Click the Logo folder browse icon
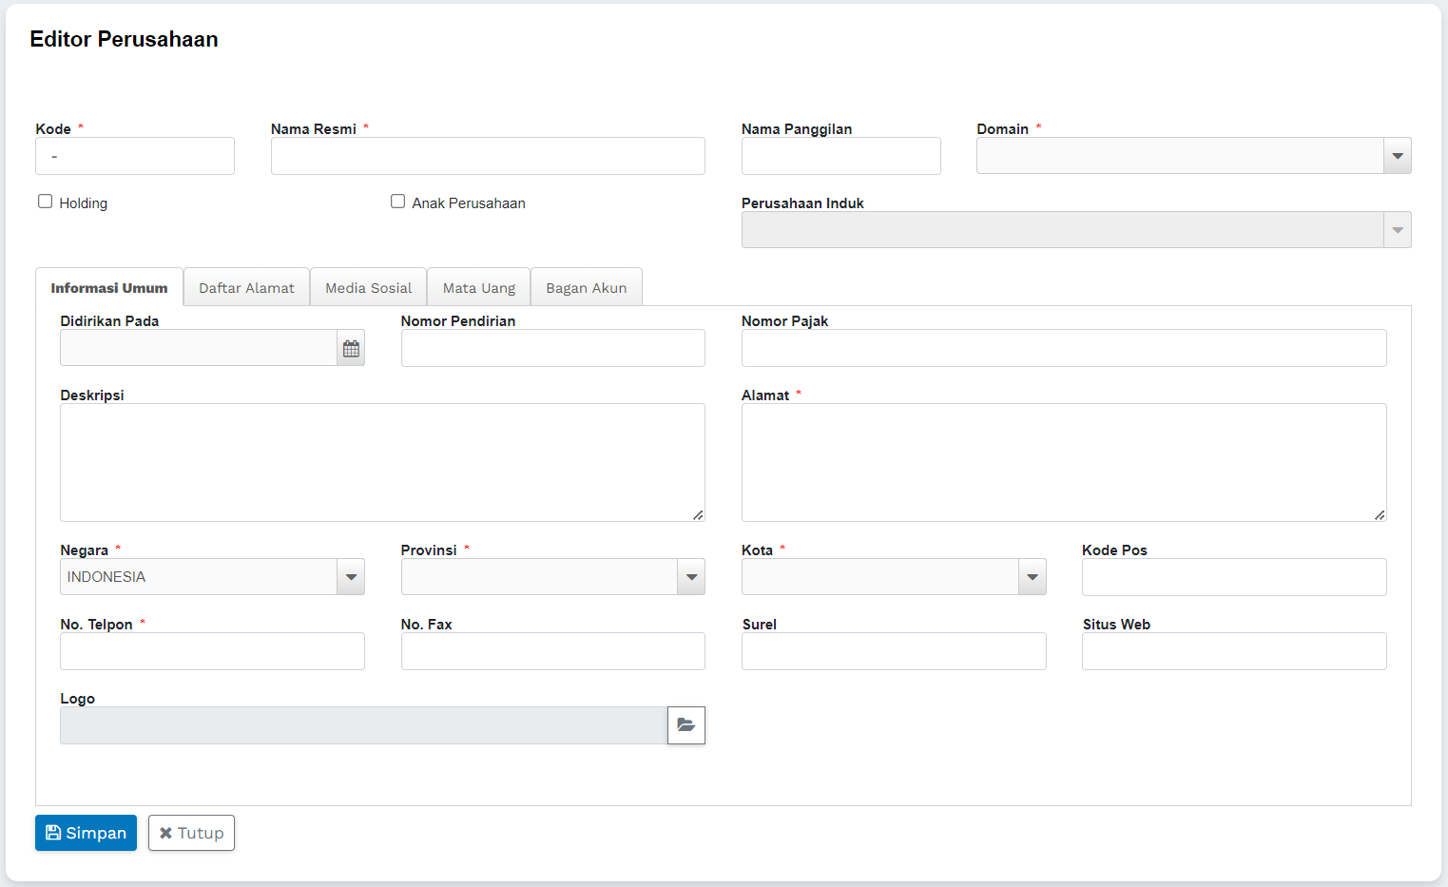Screen dimensions: 1448x887 (x=685, y=725)
